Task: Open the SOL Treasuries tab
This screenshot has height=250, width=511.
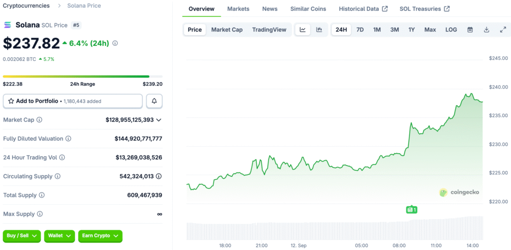Action: [x=425, y=9]
